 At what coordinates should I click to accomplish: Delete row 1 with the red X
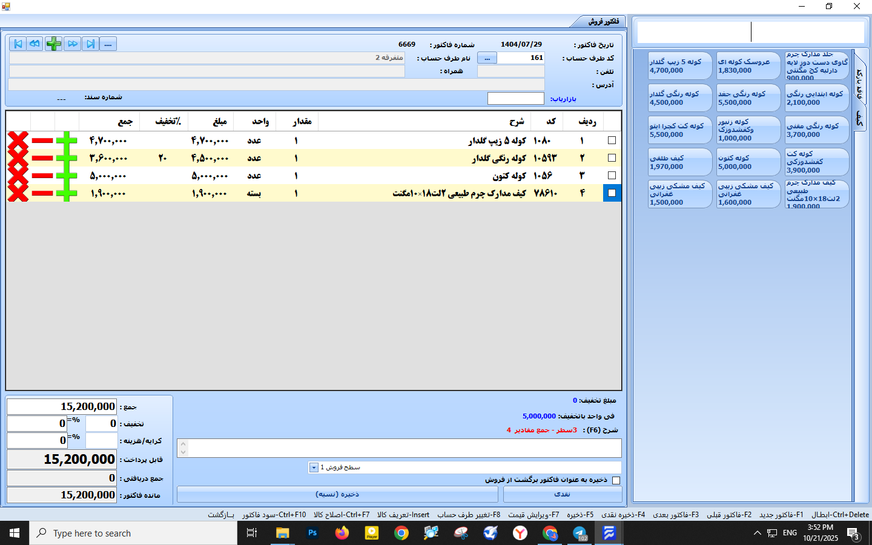point(18,140)
